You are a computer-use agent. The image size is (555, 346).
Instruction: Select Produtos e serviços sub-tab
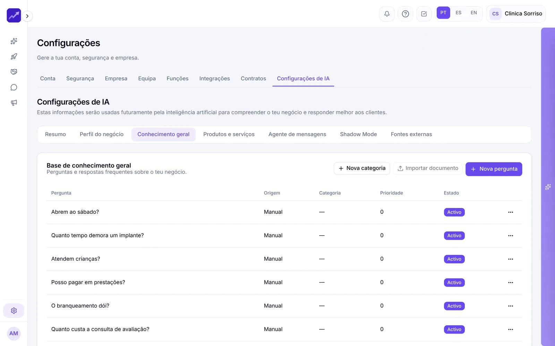229,134
